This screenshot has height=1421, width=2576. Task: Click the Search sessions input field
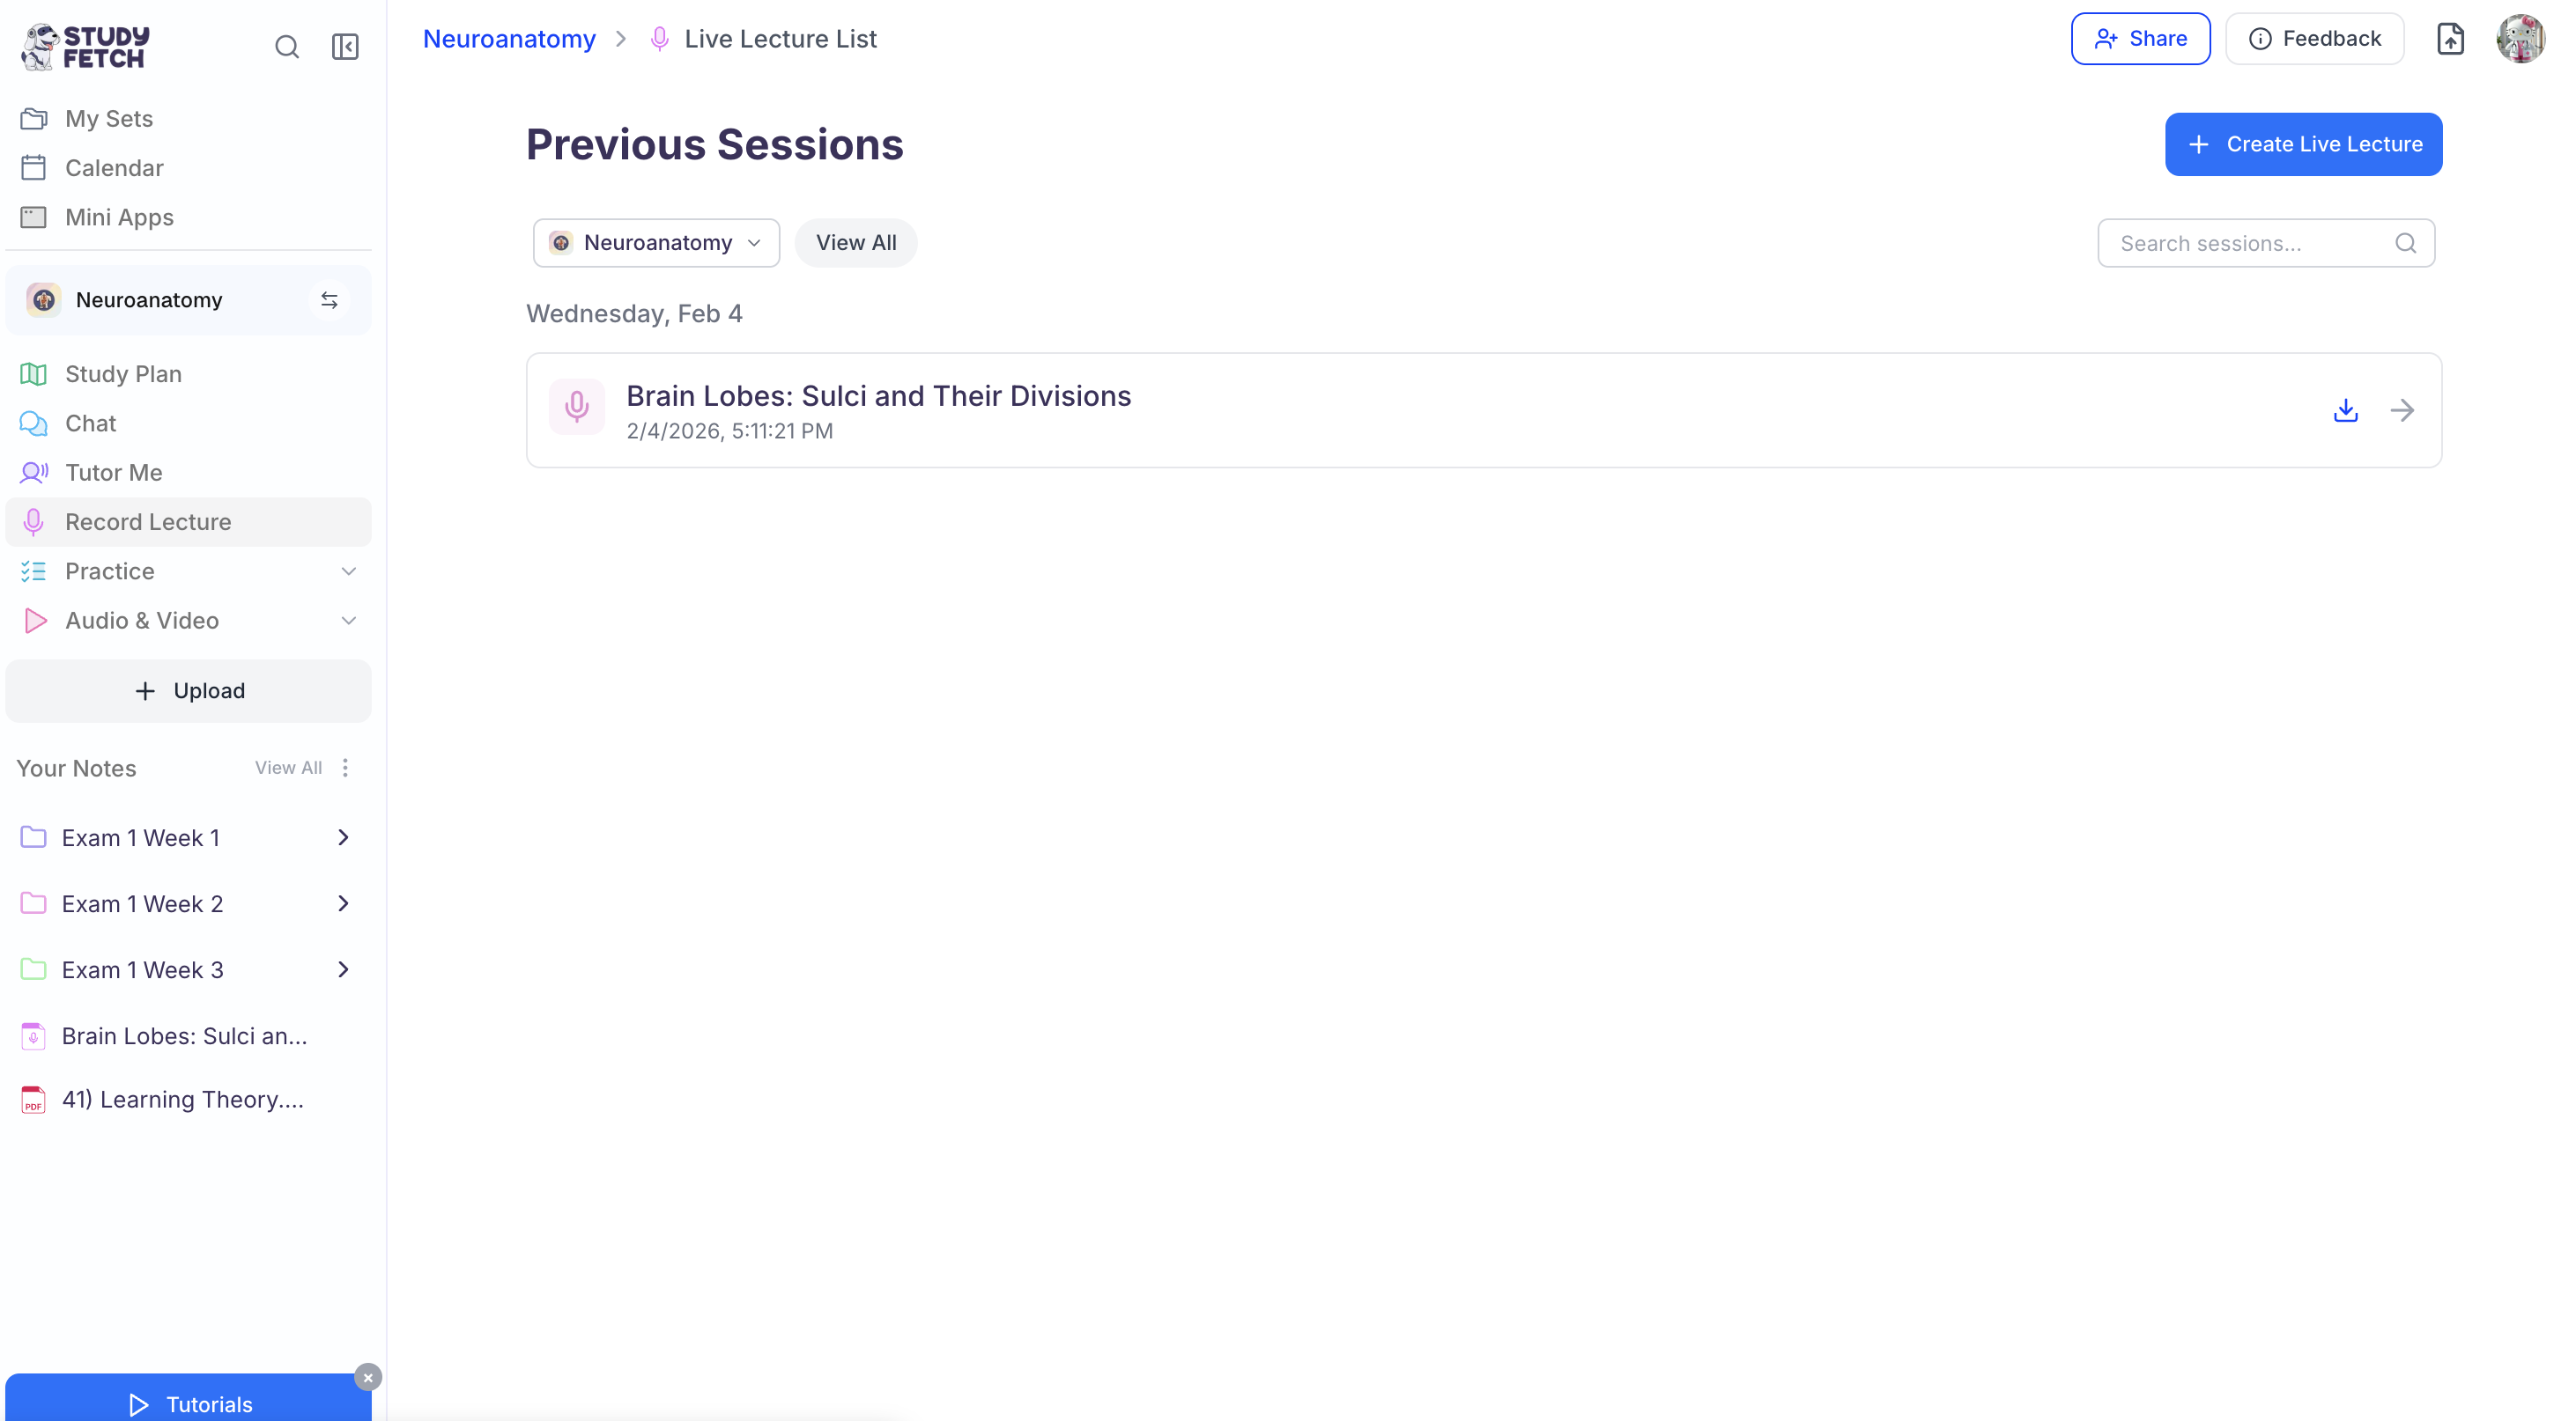coord(2250,244)
